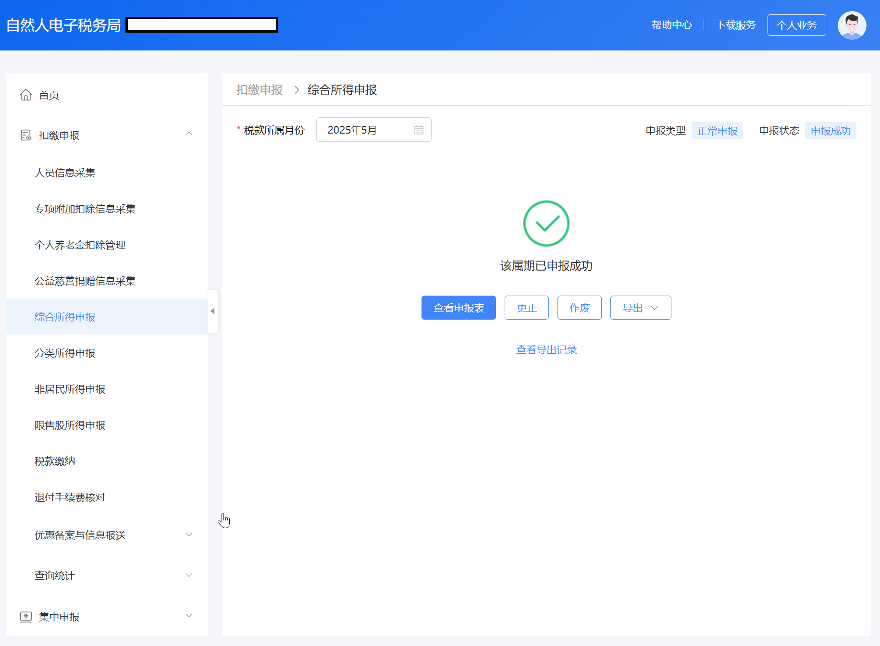Collapse the sidebar with the arrow handle
The width and height of the screenshot is (880, 646).
point(212,311)
